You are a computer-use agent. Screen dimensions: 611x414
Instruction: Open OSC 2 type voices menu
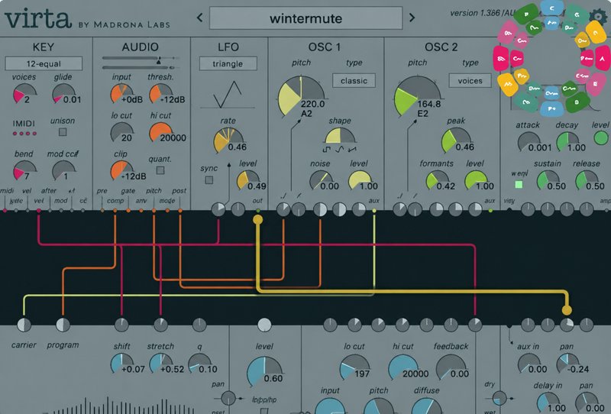pyautogui.click(x=470, y=81)
